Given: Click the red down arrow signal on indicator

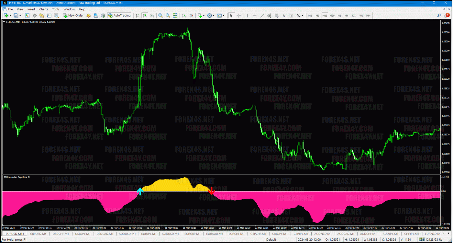Looking at the screenshot, I should point(211,191).
